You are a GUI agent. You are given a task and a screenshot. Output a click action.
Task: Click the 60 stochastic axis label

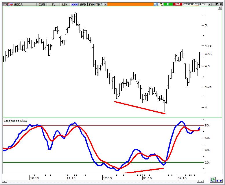pos(207,138)
